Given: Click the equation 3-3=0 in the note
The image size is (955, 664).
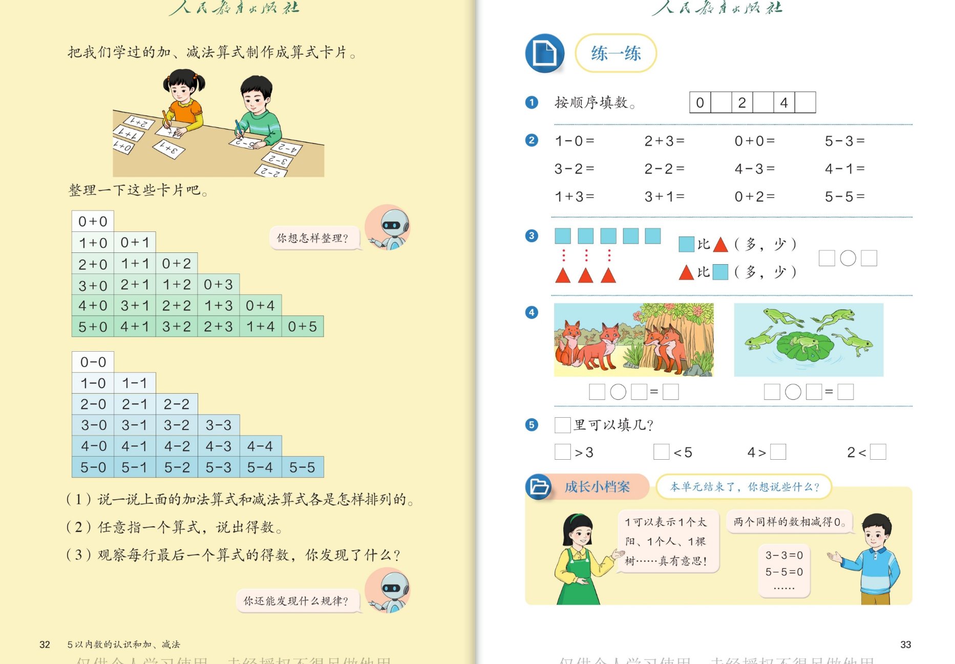Looking at the screenshot, I should (784, 555).
